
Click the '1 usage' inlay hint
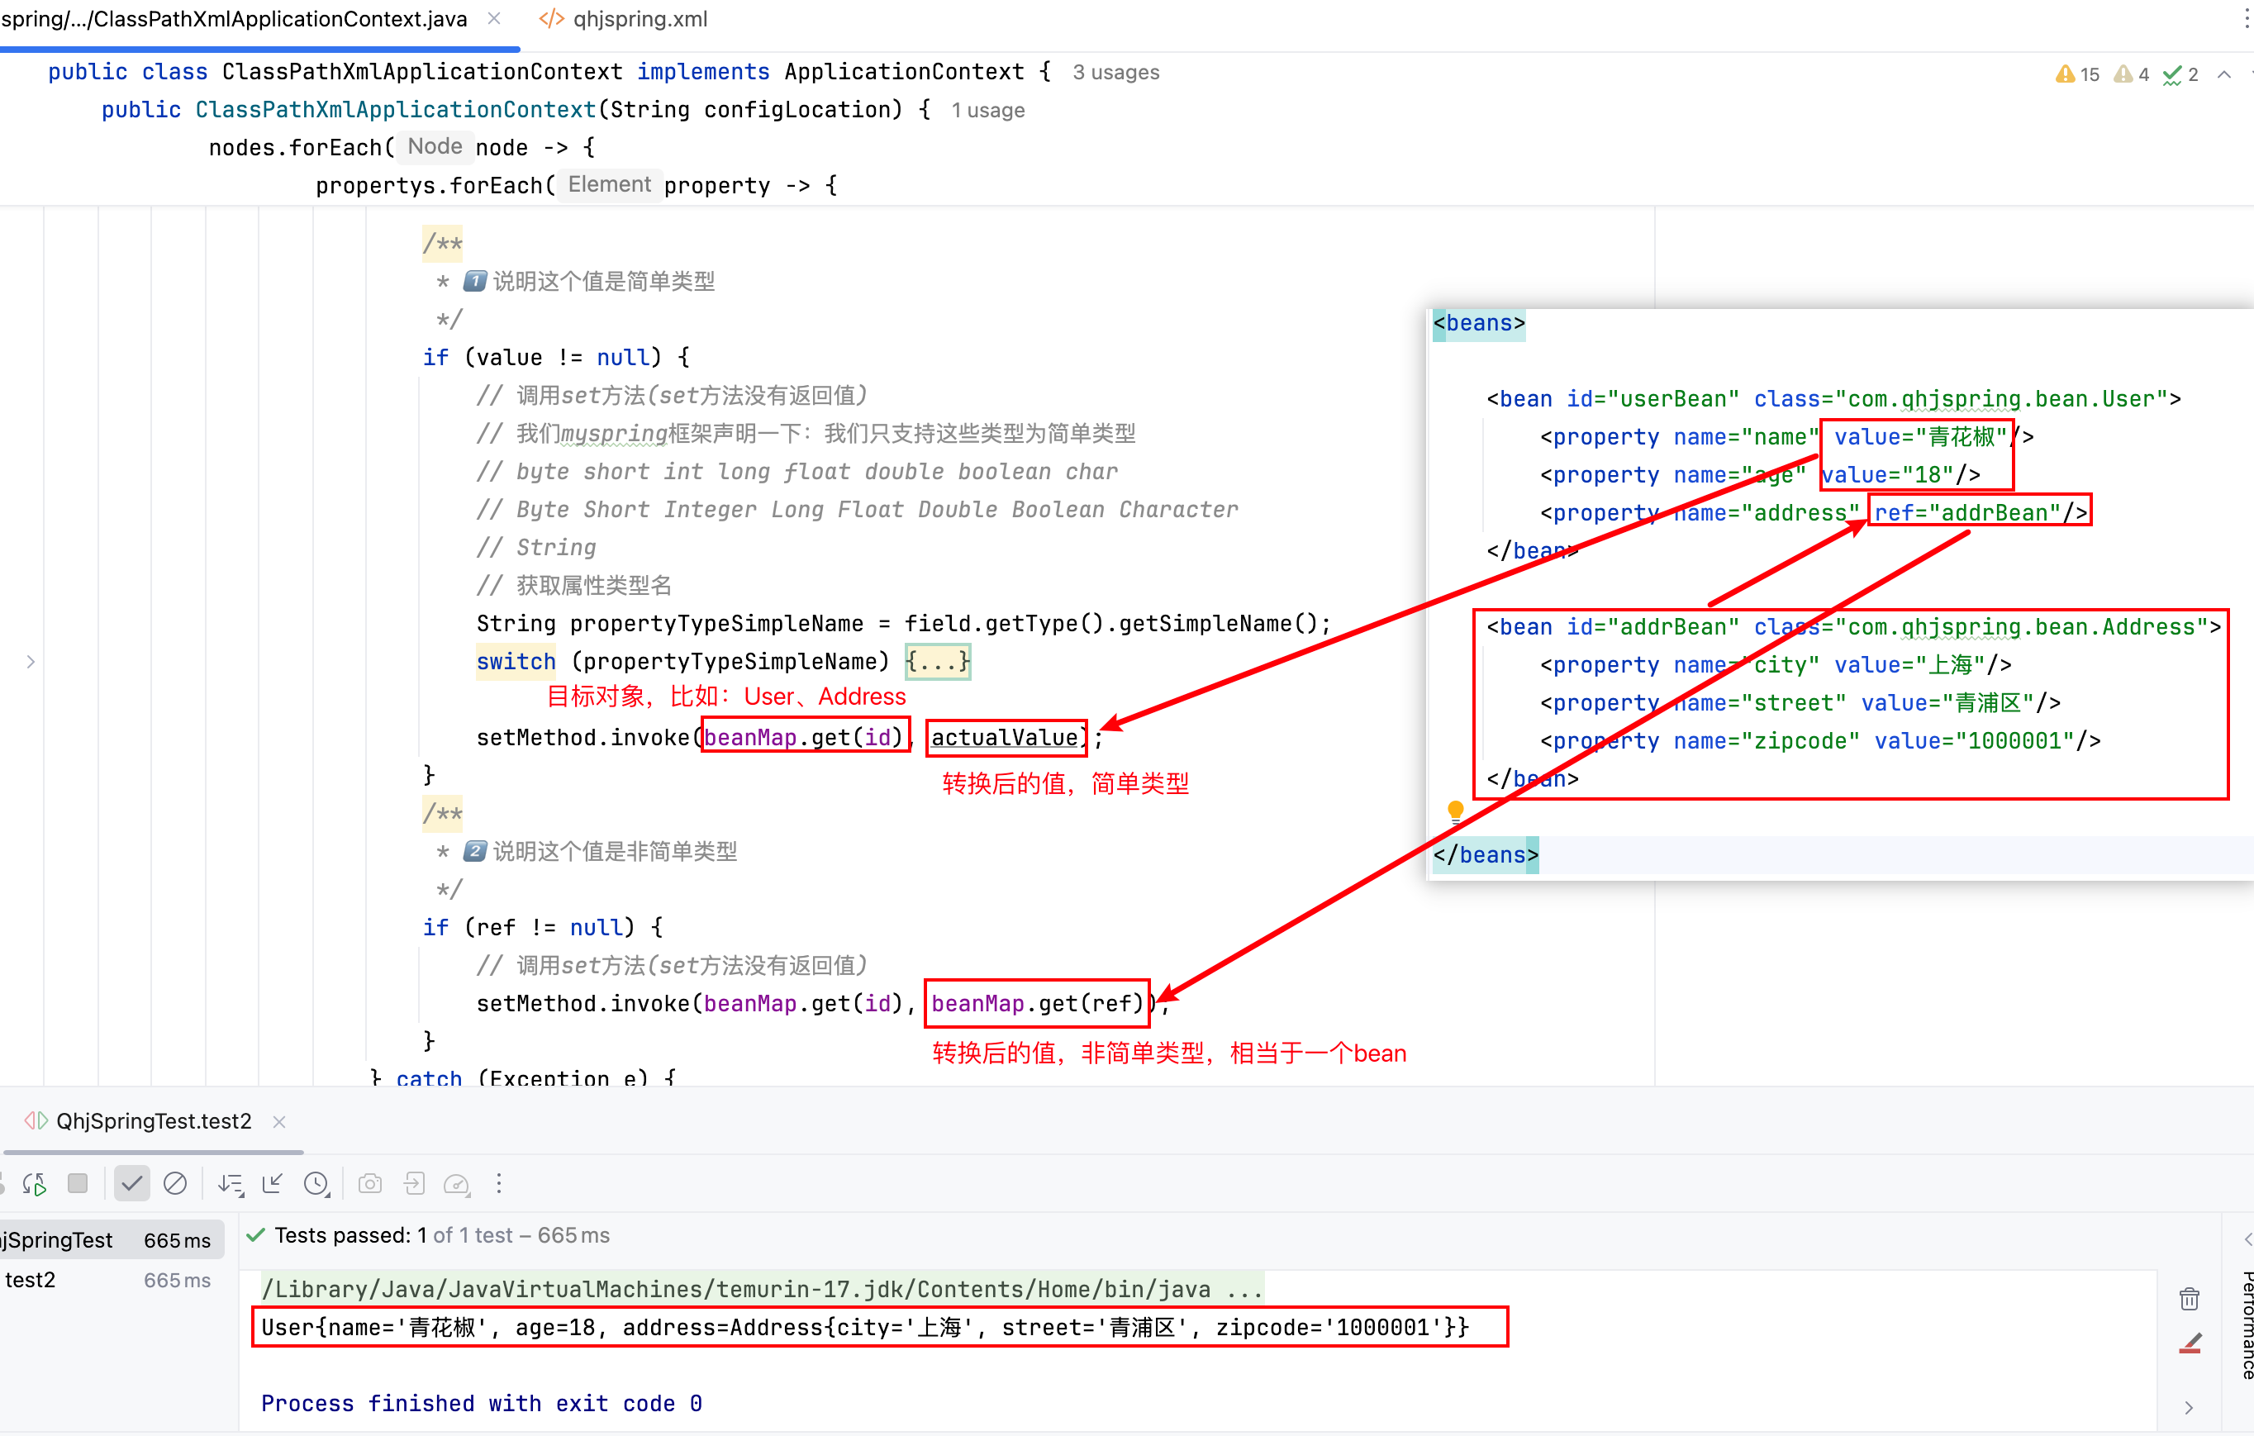(x=987, y=111)
